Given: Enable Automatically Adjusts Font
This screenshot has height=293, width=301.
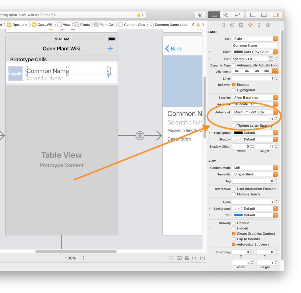Looking at the screenshot, I should [234, 65].
